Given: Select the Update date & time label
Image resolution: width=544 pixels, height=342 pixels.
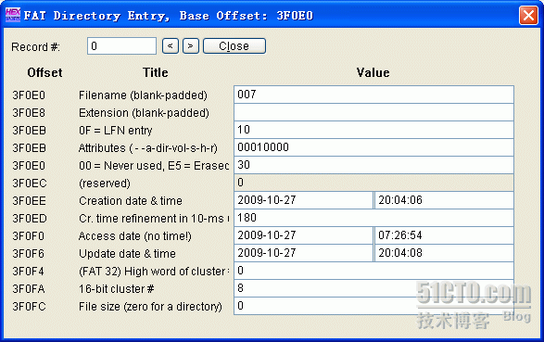Looking at the screenshot, I should click(x=127, y=254).
